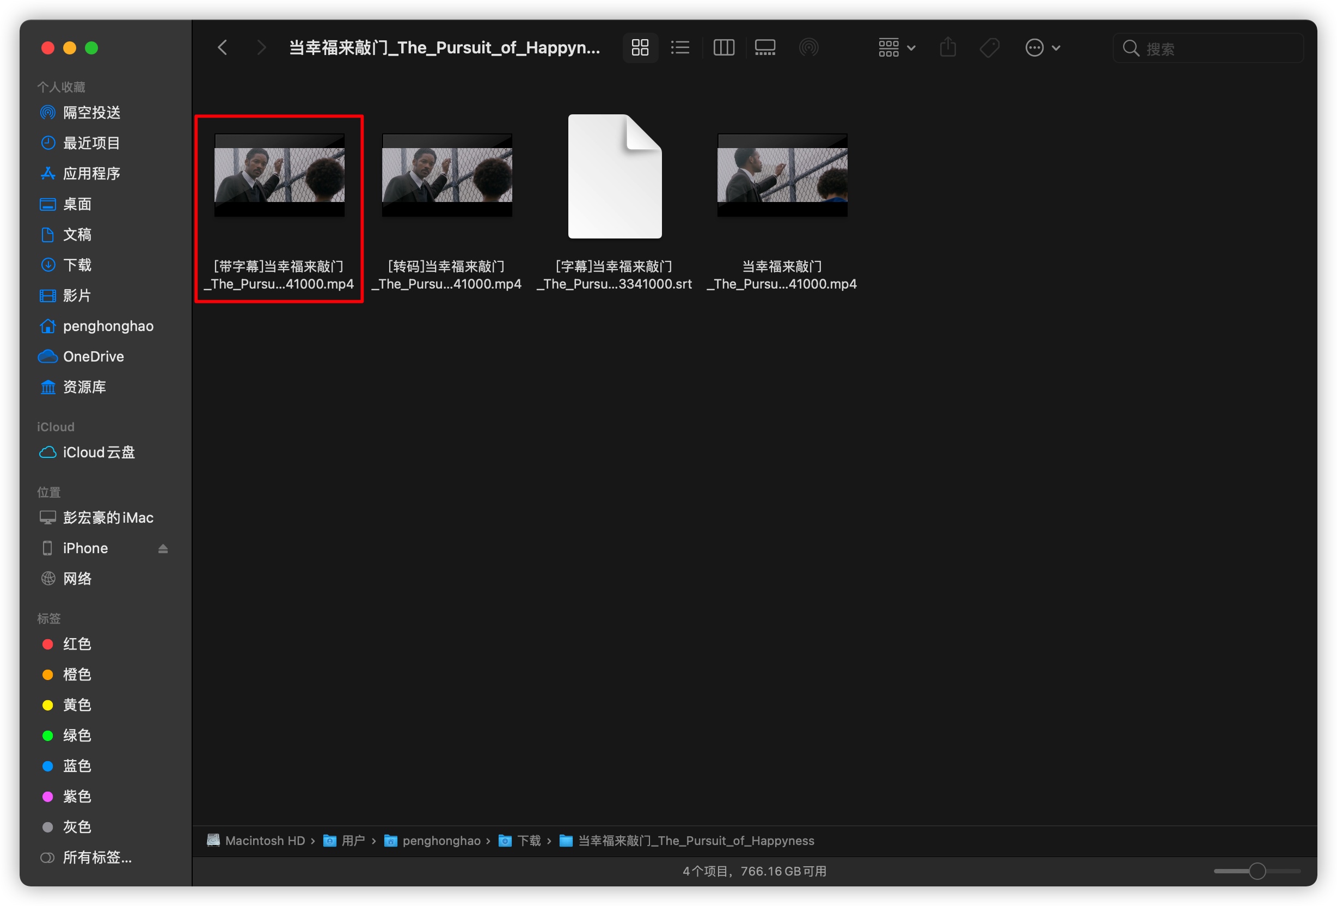Open share options toolbar icon
1337x906 pixels.
[x=951, y=46]
